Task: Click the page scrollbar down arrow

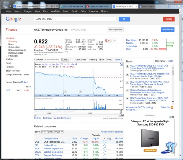Action: (x=180, y=155)
